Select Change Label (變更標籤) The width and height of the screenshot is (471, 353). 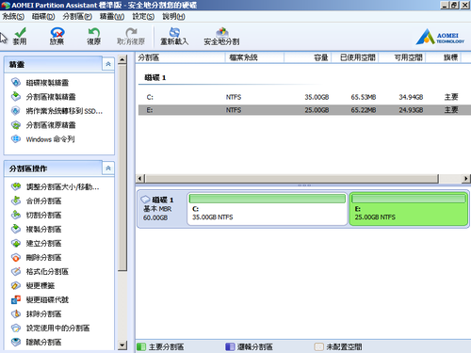[41, 285]
